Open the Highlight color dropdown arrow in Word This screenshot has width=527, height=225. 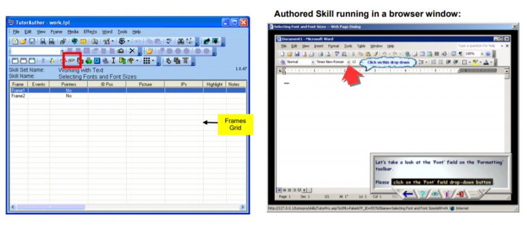click(x=480, y=62)
